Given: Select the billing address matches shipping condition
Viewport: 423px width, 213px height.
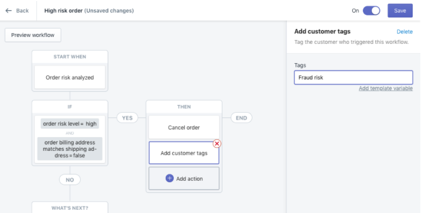Looking at the screenshot, I should click(70, 149).
